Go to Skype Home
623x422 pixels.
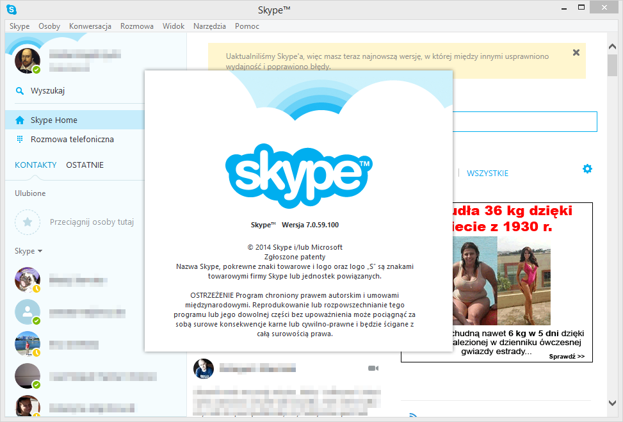point(75,120)
